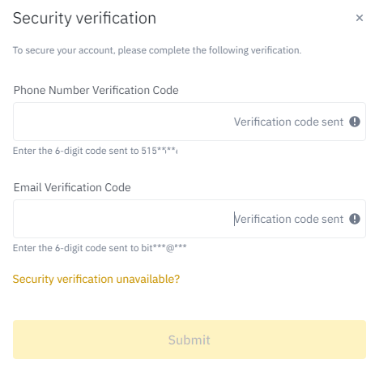379x372 pixels.
Task: Click 'Verification code sent' in phone field
Action: point(288,122)
